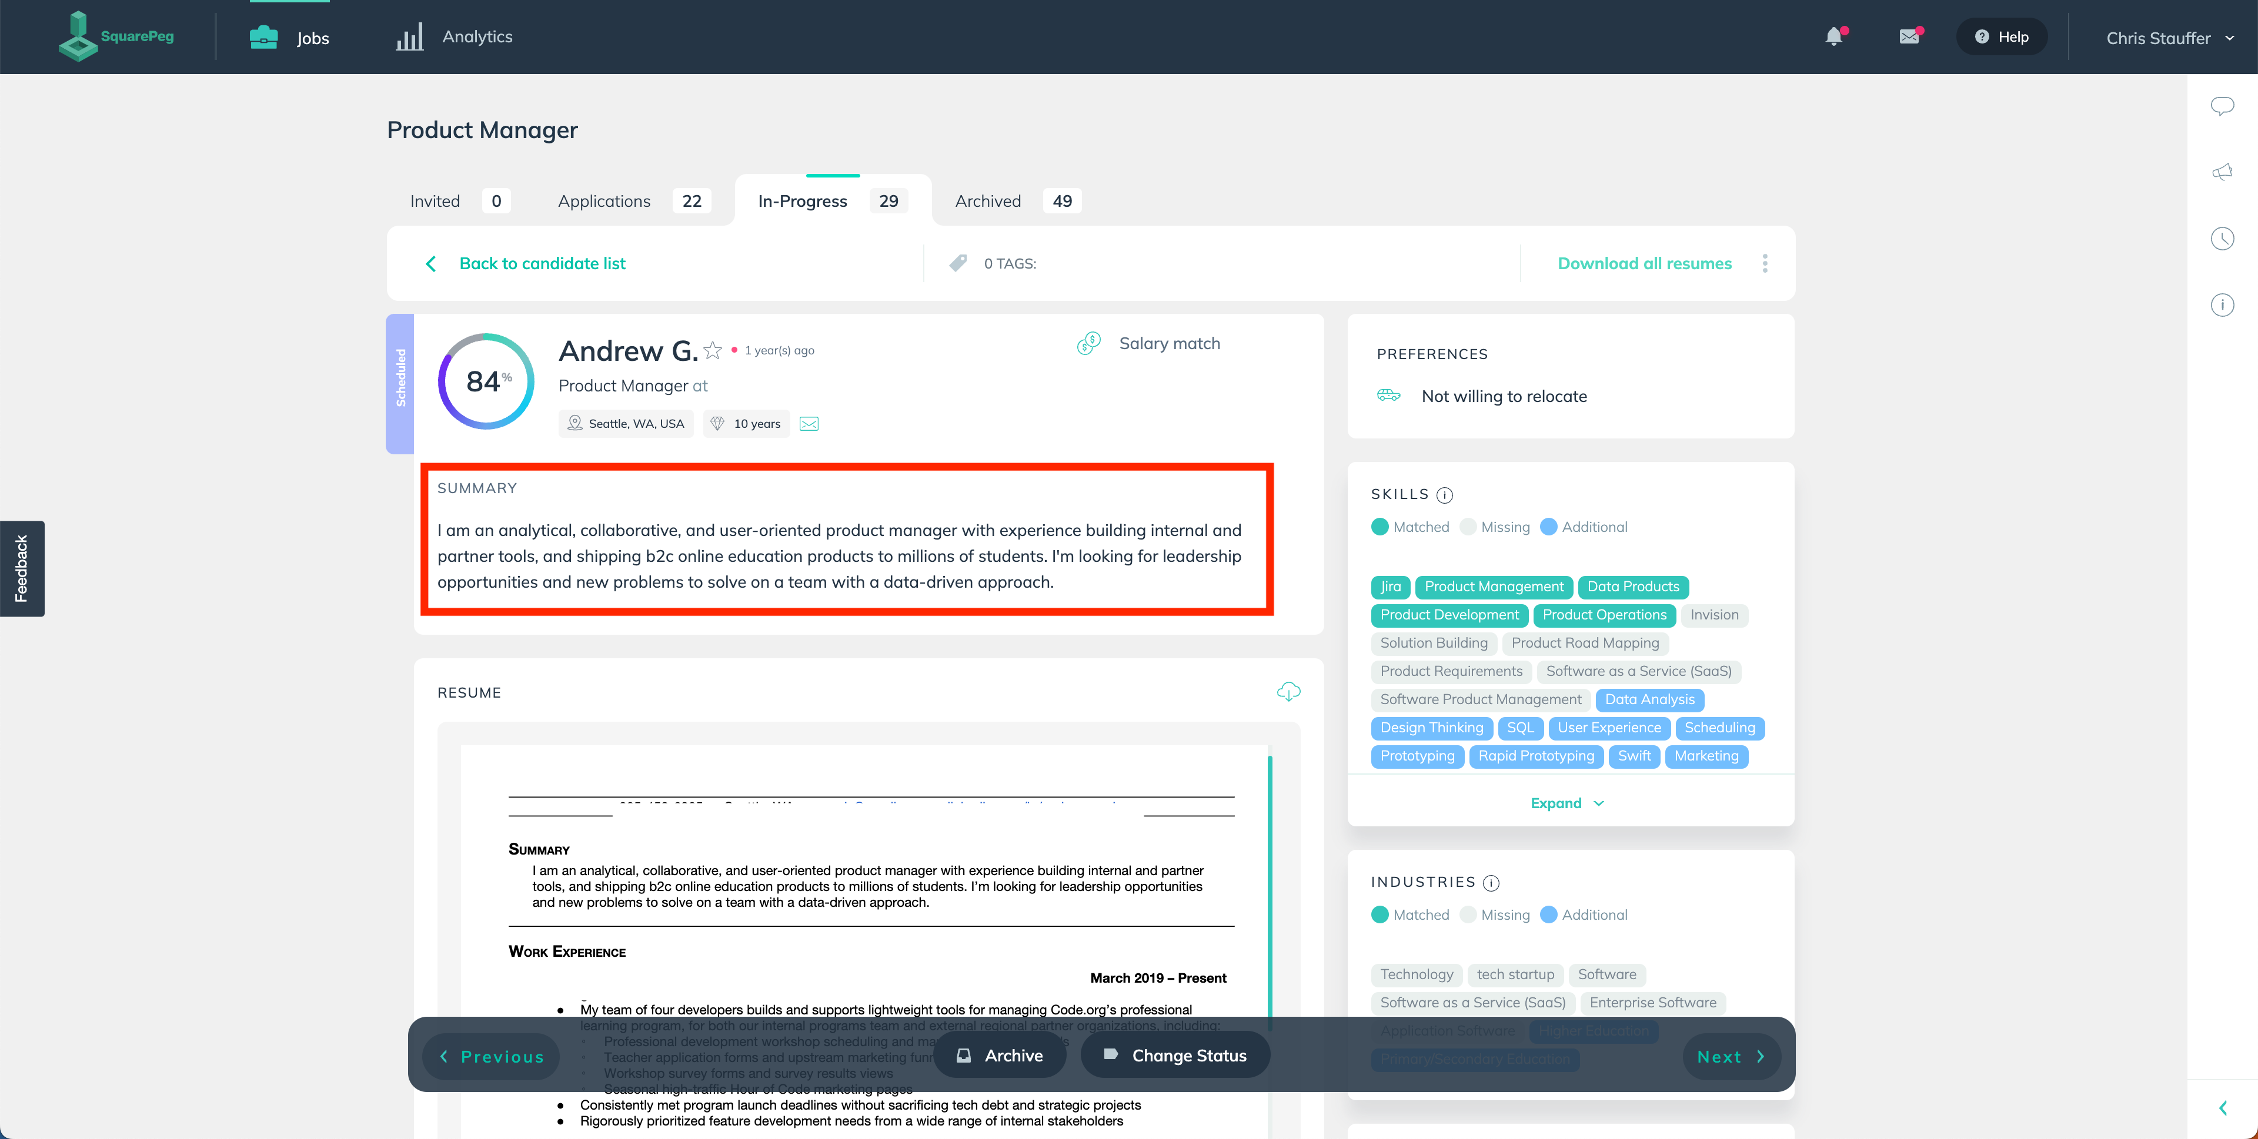This screenshot has height=1139, width=2258.
Task: Open the info sidebar icon
Action: 2222,305
